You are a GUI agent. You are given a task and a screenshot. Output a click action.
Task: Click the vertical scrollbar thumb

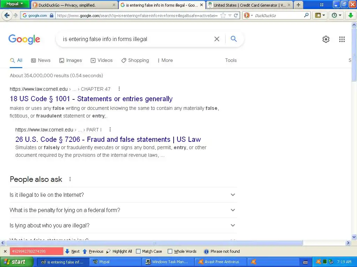coord(354,55)
